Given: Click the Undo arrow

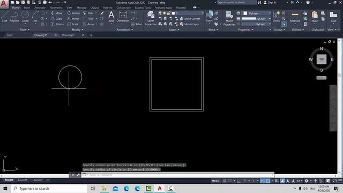Looking at the screenshot, I should [50, 2].
